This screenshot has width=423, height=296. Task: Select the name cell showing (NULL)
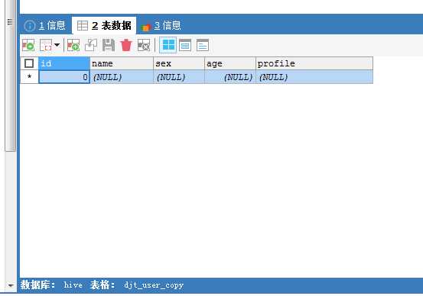(122, 77)
